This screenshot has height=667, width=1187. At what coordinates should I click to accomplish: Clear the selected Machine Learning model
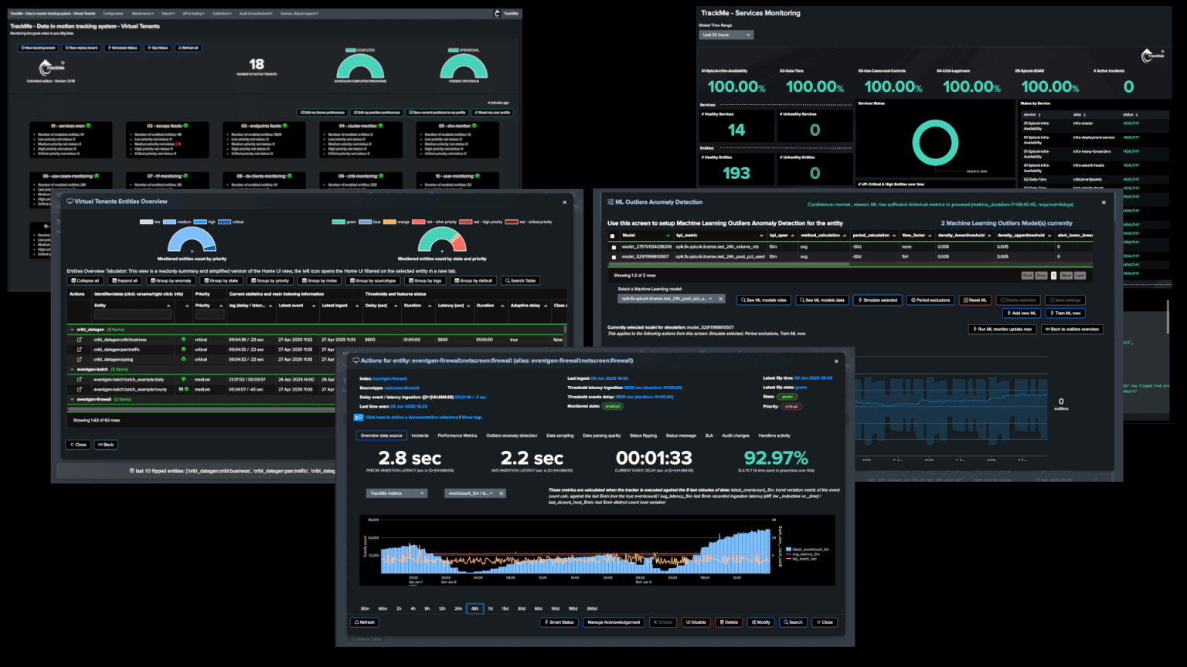tap(721, 299)
